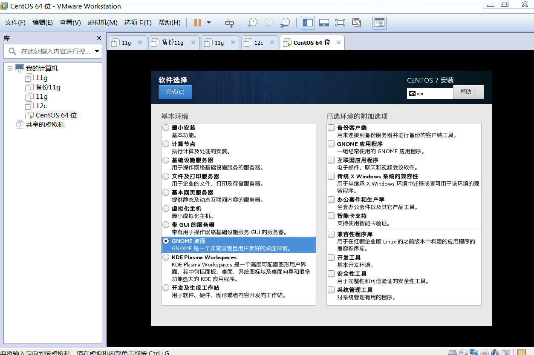Select 开发及生成工作站 radio option
Screen dimensions: 534x355
click(x=166, y=288)
